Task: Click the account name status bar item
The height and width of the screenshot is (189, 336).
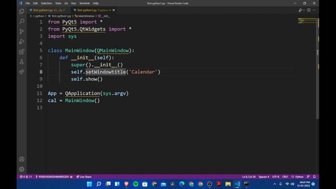Action: point(54,177)
